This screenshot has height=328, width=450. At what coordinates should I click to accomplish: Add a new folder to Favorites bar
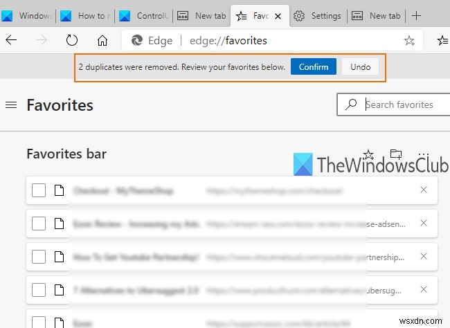pyautogui.click(x=396, y=154)
